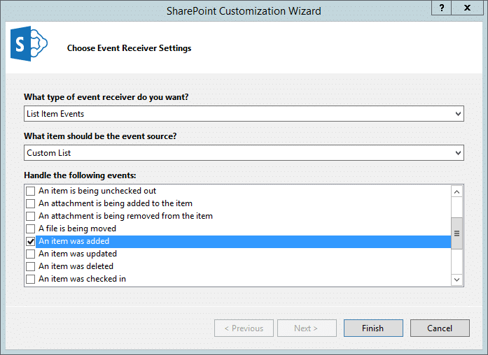This screenshot has width=488, height=355.
Task: Check 'An item is being unchecked out'
Action: pyautogui.click(x=31, y=191)
